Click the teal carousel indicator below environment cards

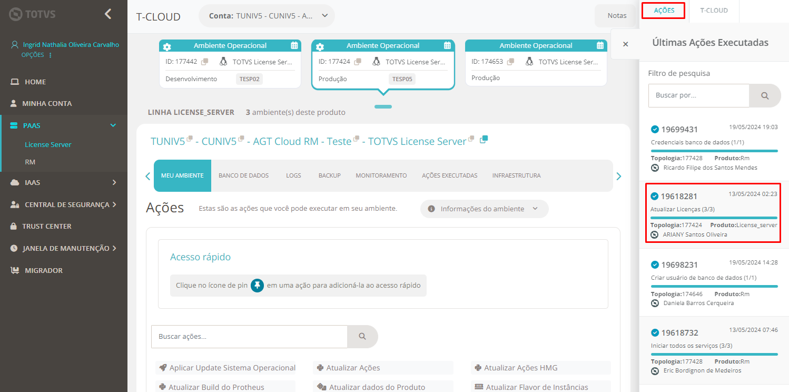(383, 107)
